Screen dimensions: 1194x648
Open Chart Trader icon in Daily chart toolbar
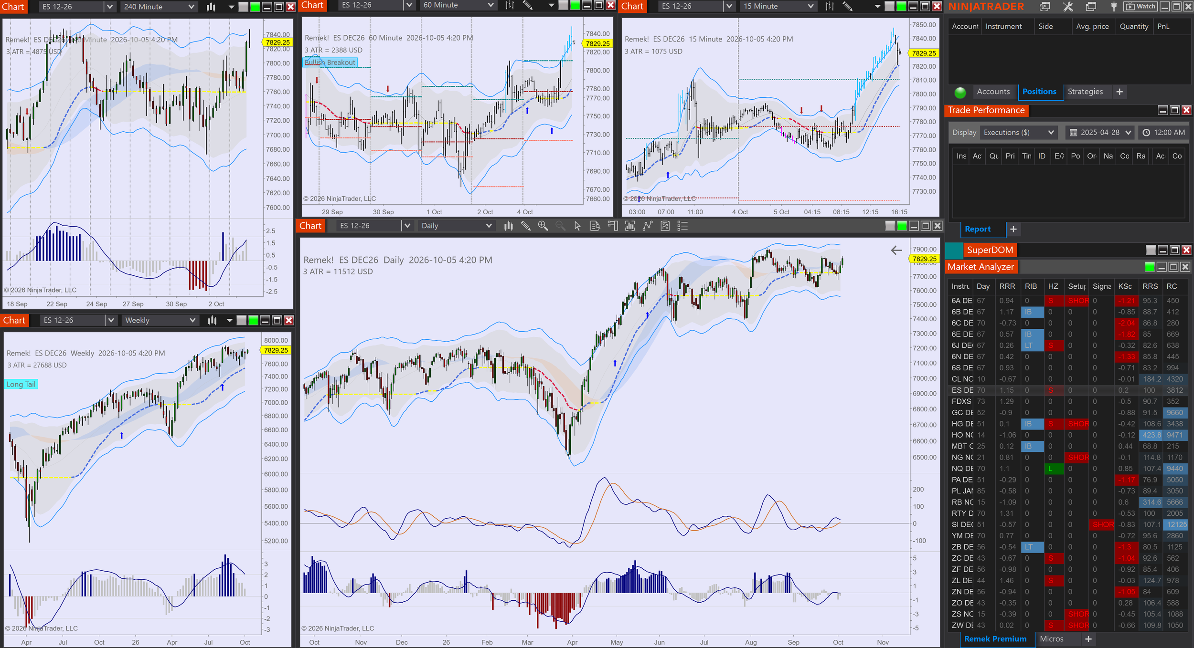click(x=613, y=226)
